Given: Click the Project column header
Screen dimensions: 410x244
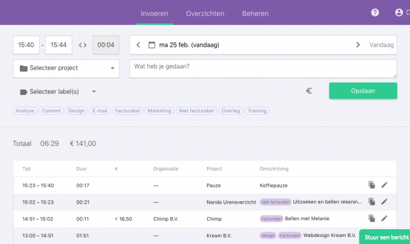Looking at the screenshot, I should [x=214, y=169].
